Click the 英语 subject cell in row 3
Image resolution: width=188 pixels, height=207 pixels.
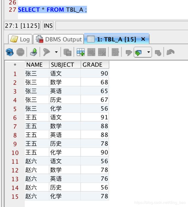tap(65, 91)
